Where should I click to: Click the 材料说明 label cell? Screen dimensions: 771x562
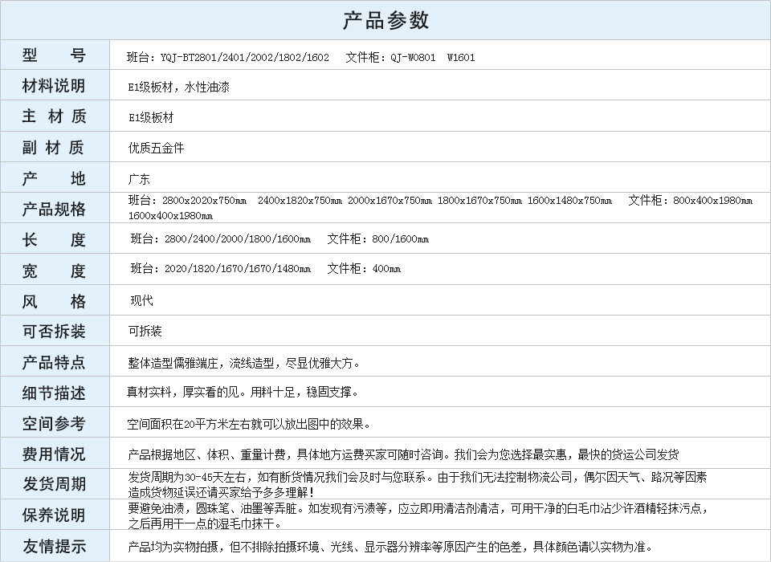pos(54,86)
